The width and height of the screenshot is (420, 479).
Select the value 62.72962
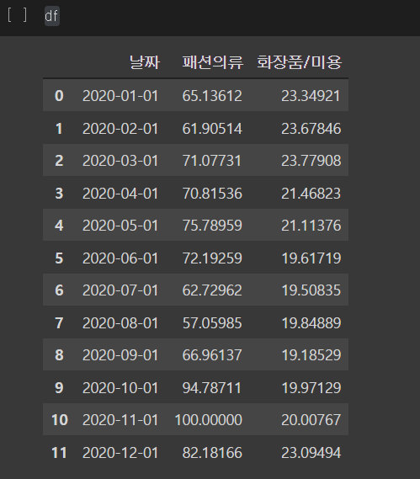click(212, 290)
